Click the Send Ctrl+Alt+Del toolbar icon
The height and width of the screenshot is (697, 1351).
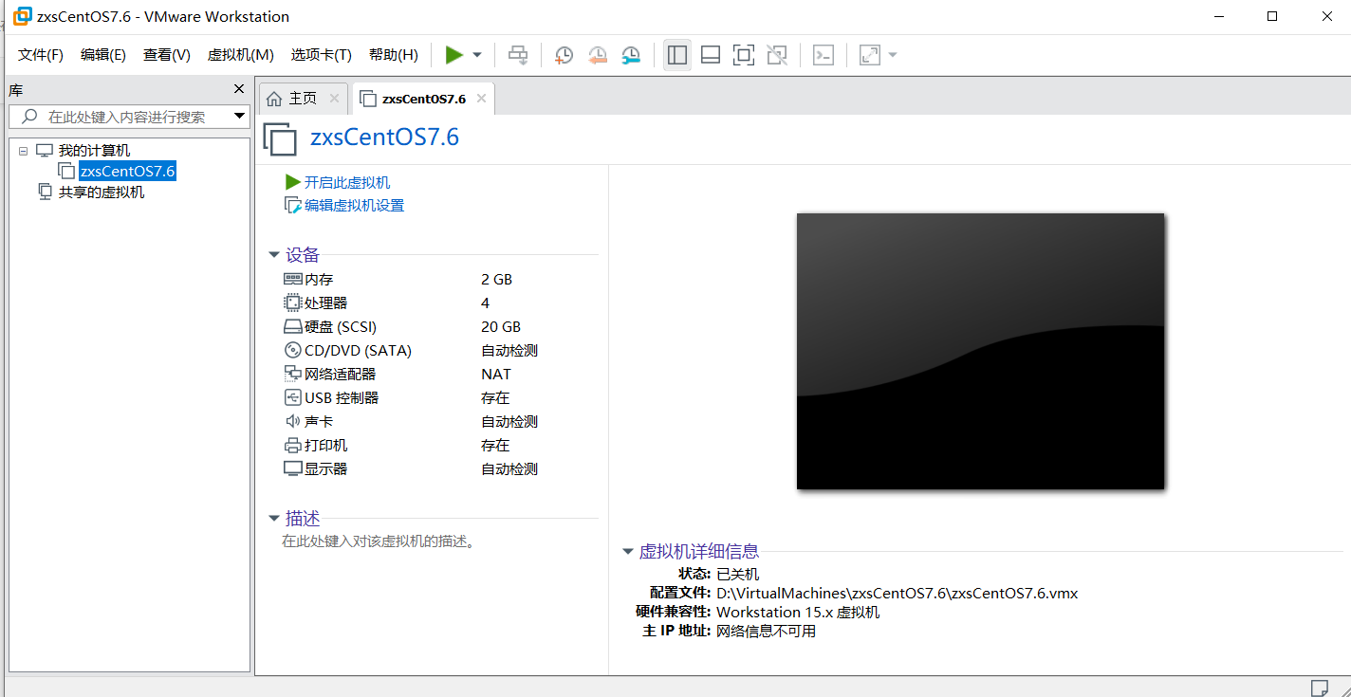tap(518, 55)
